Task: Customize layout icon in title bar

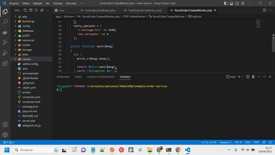Action: (x=242, y=3)
